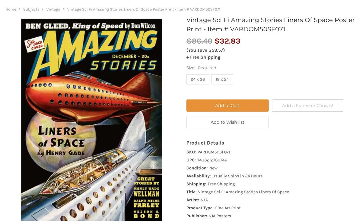The height and width of the screenshot is (224, 362).
Task: Click the crossed-out $86.40 original price
Action: coord(199,41)
